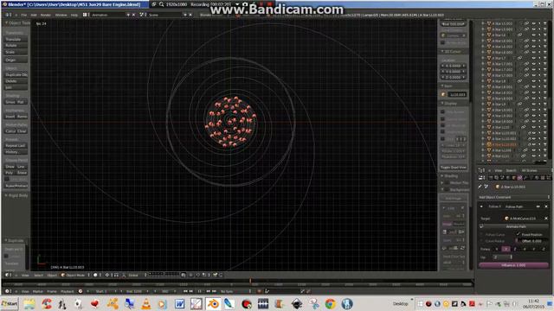Click the Play animation button in timeline
Screen dimensions: 554x311
pos(199,291)
